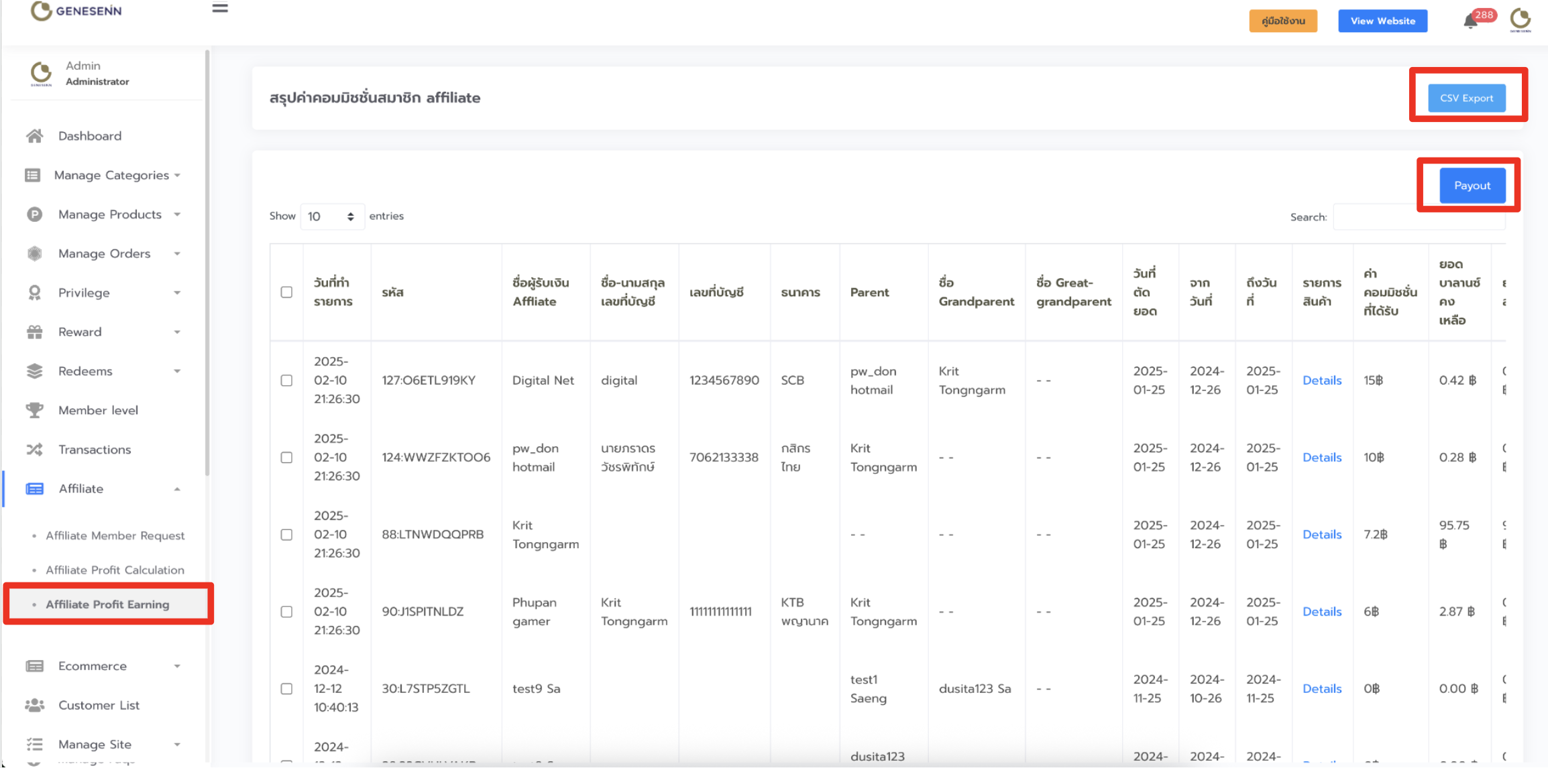This screenshot has width=1548, height=768.
Task: Open Affiliate Member Request submenu item
Action: pyautogui.click(x=115, y=535)
